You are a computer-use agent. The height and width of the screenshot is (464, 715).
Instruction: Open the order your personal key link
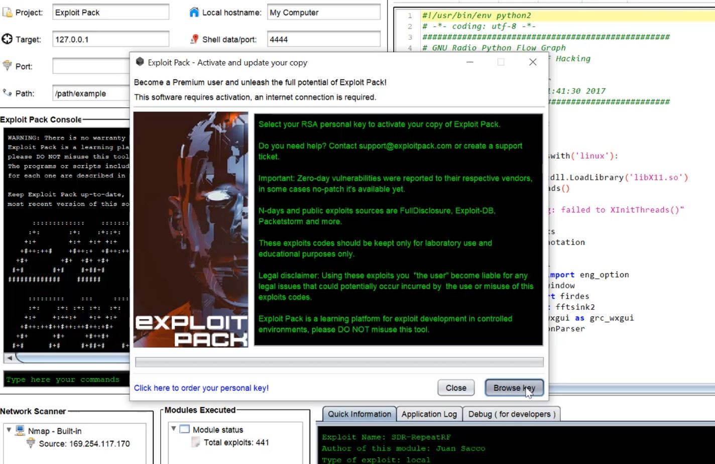click(x=201, y=388)
